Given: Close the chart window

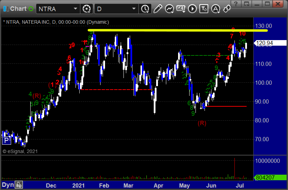Looking at the screenshot, I should pos(278,4).
